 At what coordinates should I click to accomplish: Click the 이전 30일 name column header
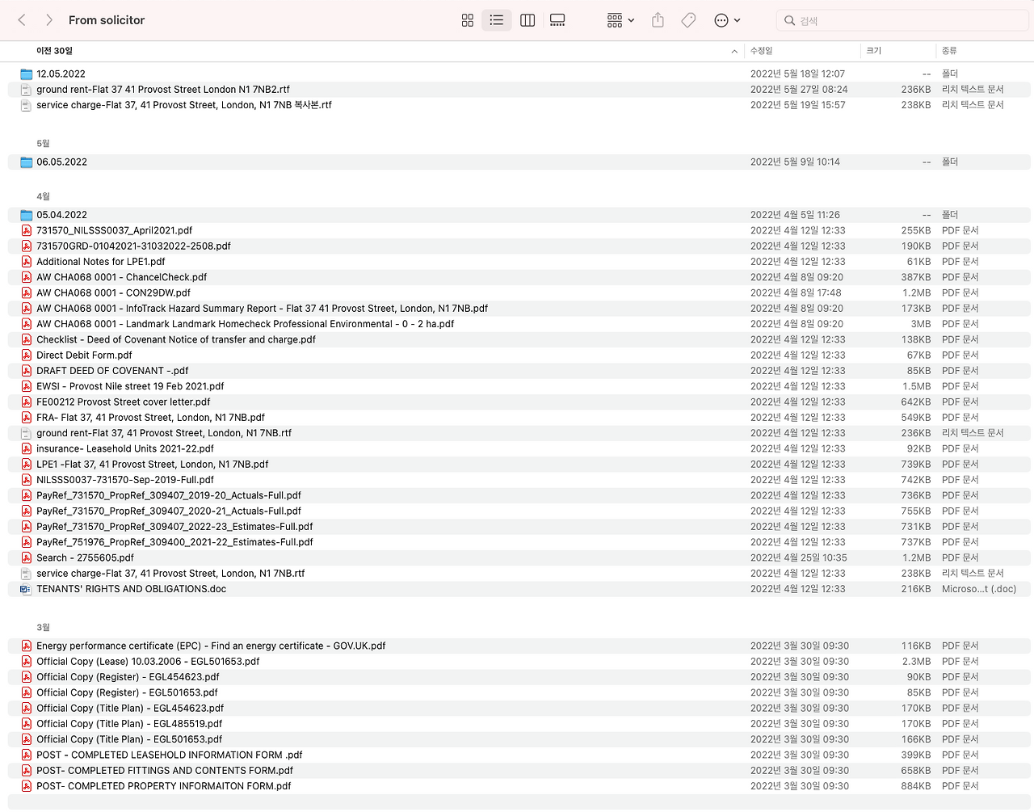(x=54, y=51)
